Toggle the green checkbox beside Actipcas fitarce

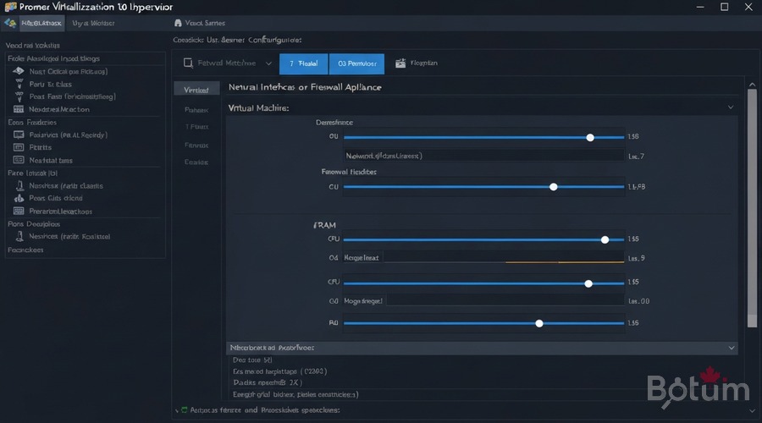point(185,410)
